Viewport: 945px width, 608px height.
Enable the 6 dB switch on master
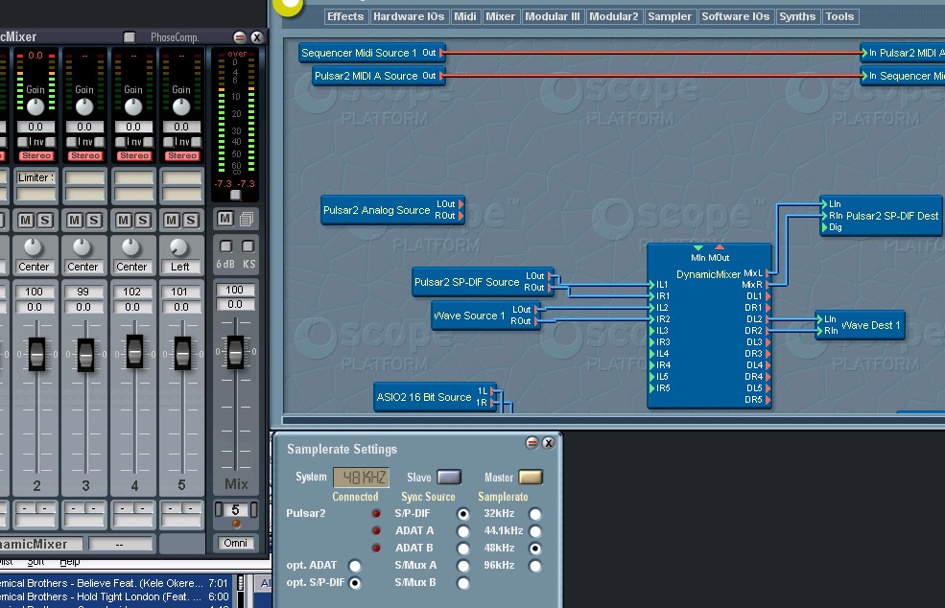225,246
